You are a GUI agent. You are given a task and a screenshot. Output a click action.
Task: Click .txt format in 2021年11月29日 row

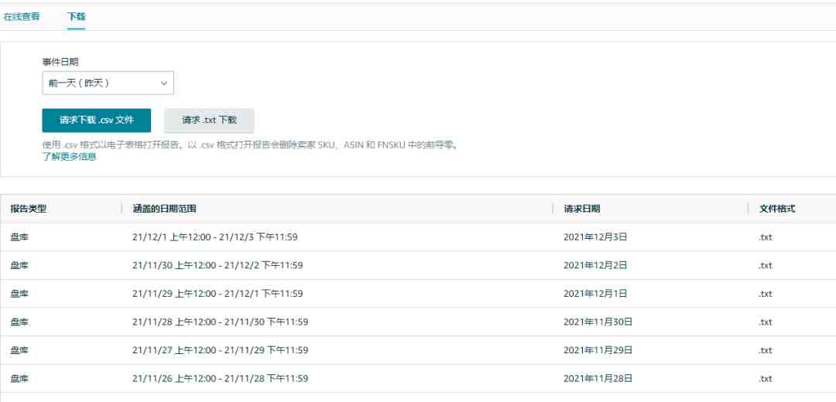point(765,350)
